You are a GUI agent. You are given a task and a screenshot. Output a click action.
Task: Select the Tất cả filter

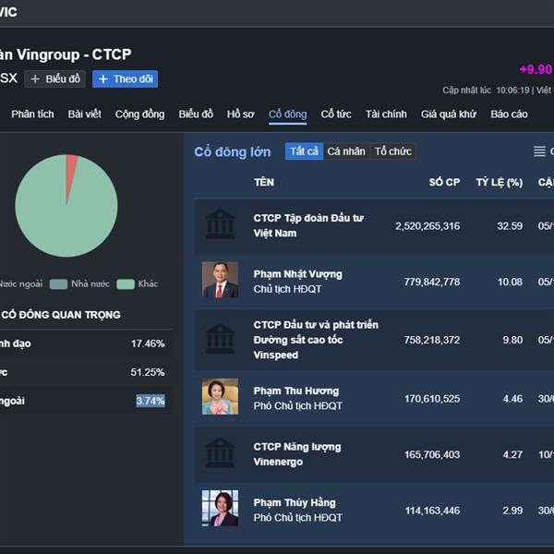tap(304, 151)
